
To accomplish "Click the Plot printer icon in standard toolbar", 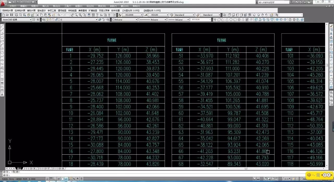I will click(16, 15).
